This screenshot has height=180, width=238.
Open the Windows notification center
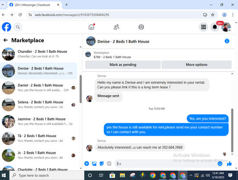[230, 175]
